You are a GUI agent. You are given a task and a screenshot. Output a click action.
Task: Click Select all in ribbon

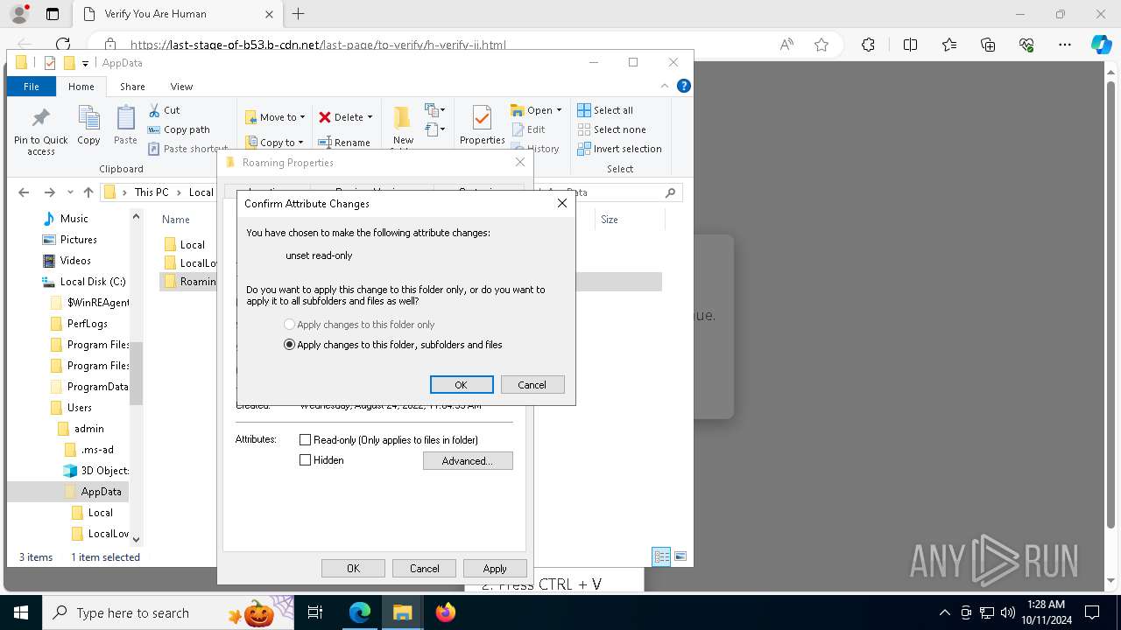605,110
